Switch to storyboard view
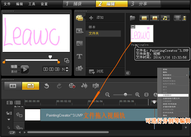The height and width of the screenshot is (137, 191). (13, 86)
